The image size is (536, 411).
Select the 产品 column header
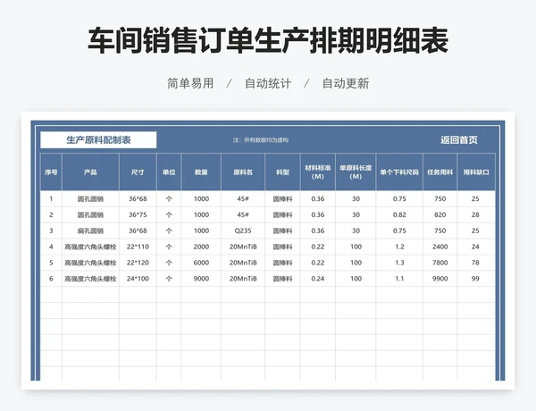90,172
